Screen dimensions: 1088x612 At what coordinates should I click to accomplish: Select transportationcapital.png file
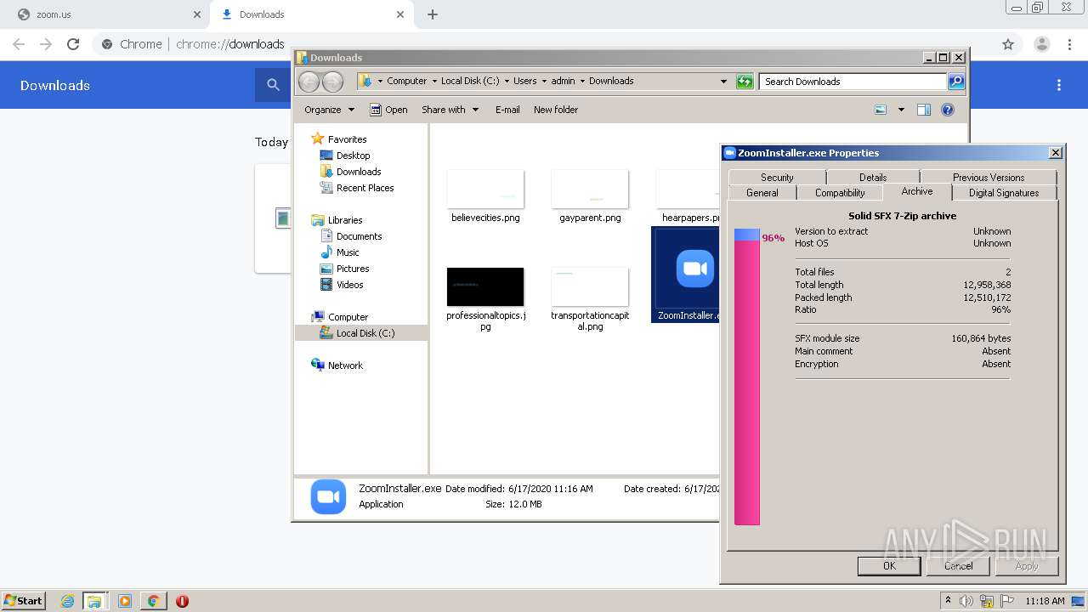coord(590,299)
